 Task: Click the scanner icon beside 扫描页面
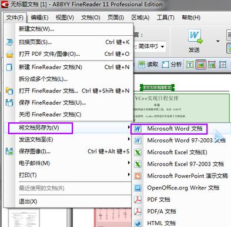click(x=9, y=42)
